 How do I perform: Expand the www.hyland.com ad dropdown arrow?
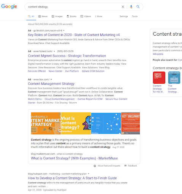(54, 51)
